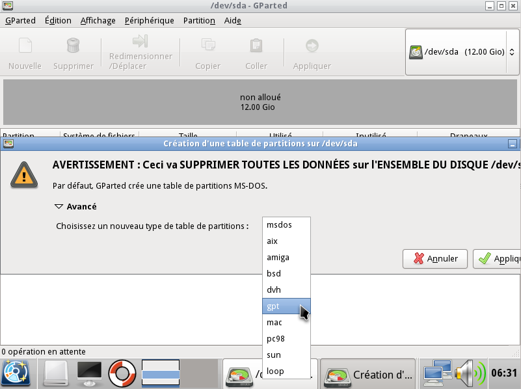
Task: Click the 'Système de fichiers' column header
Action: pyautogui.click(x=99, y=135)
